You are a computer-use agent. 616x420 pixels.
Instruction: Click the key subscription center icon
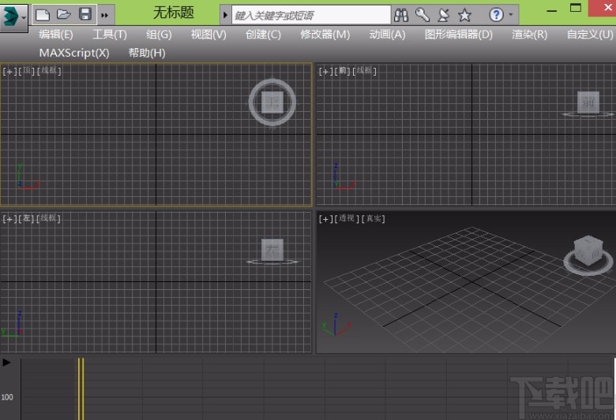423,15
